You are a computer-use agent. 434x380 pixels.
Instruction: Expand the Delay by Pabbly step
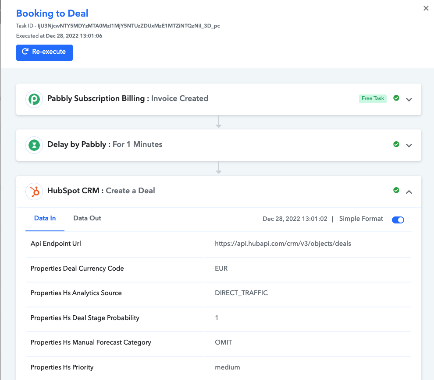[409, 145]
